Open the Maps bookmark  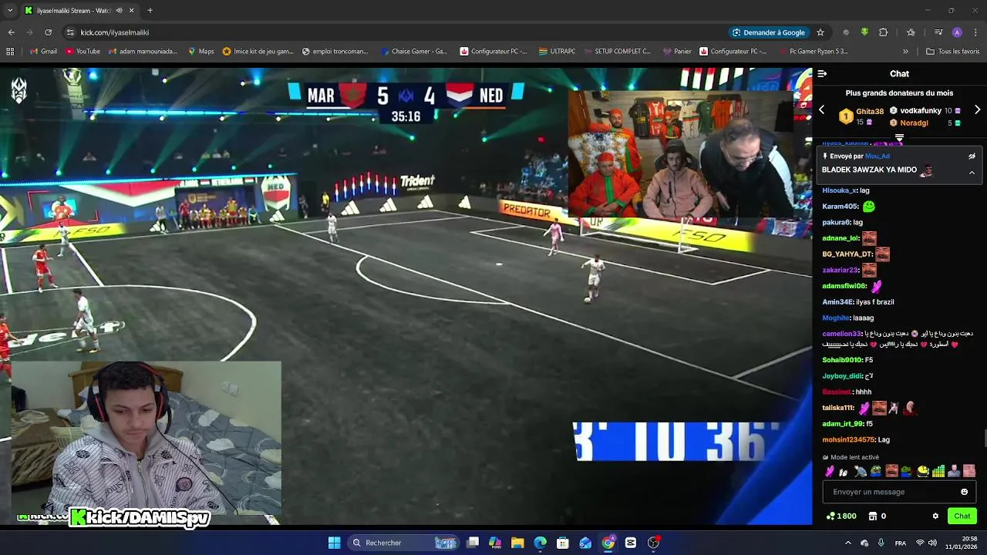point(201,52)
